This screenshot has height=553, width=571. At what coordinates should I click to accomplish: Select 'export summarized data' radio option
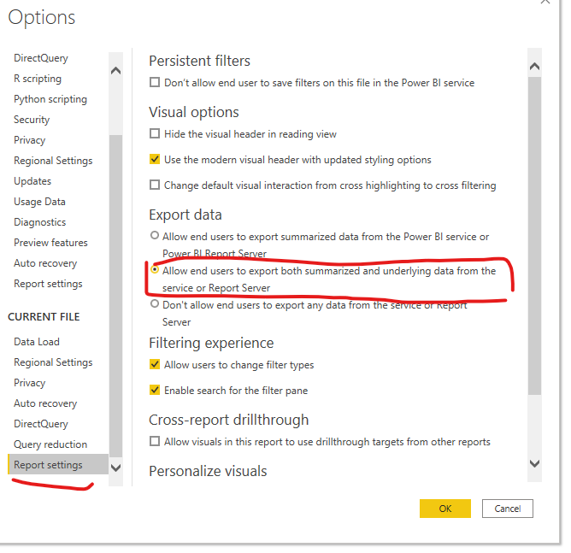coord(155,236)
